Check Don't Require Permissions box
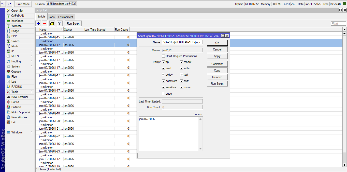Screen dimensions: 347x172 coord(163,56)
